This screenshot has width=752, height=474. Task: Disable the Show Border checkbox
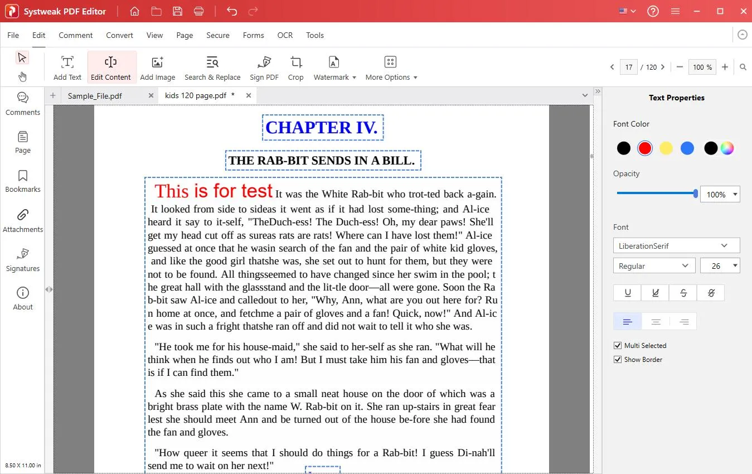tap(618, 360)
